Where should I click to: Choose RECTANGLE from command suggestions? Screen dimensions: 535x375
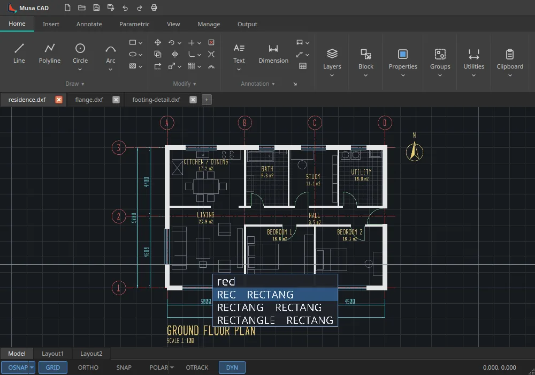[275, 320]
